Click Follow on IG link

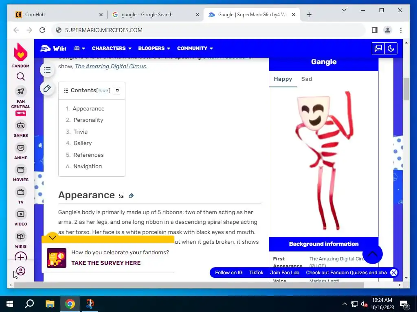229,273
